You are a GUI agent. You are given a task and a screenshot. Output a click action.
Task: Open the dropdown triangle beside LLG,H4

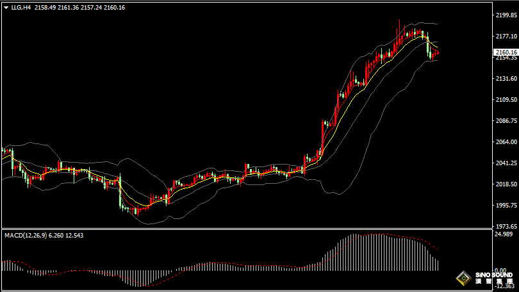6,7
